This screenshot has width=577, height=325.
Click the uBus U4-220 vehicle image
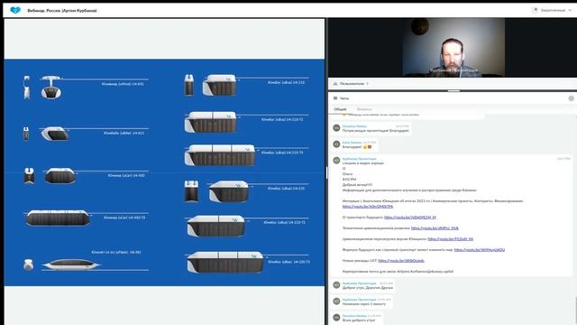pos(229,191)
